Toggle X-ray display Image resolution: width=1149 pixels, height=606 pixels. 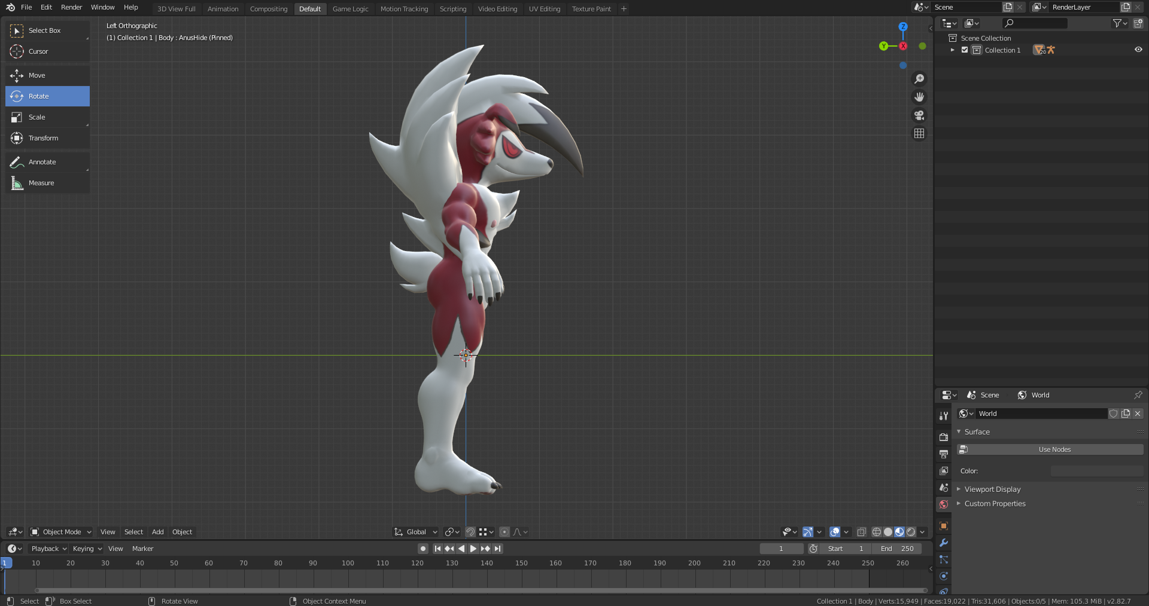862,532
